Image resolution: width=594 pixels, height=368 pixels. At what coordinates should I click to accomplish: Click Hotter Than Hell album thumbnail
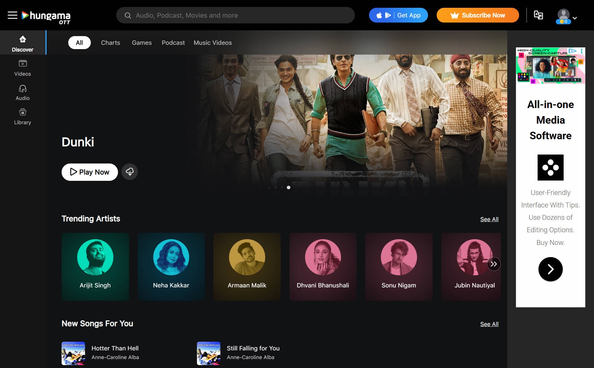pos(73,353)
